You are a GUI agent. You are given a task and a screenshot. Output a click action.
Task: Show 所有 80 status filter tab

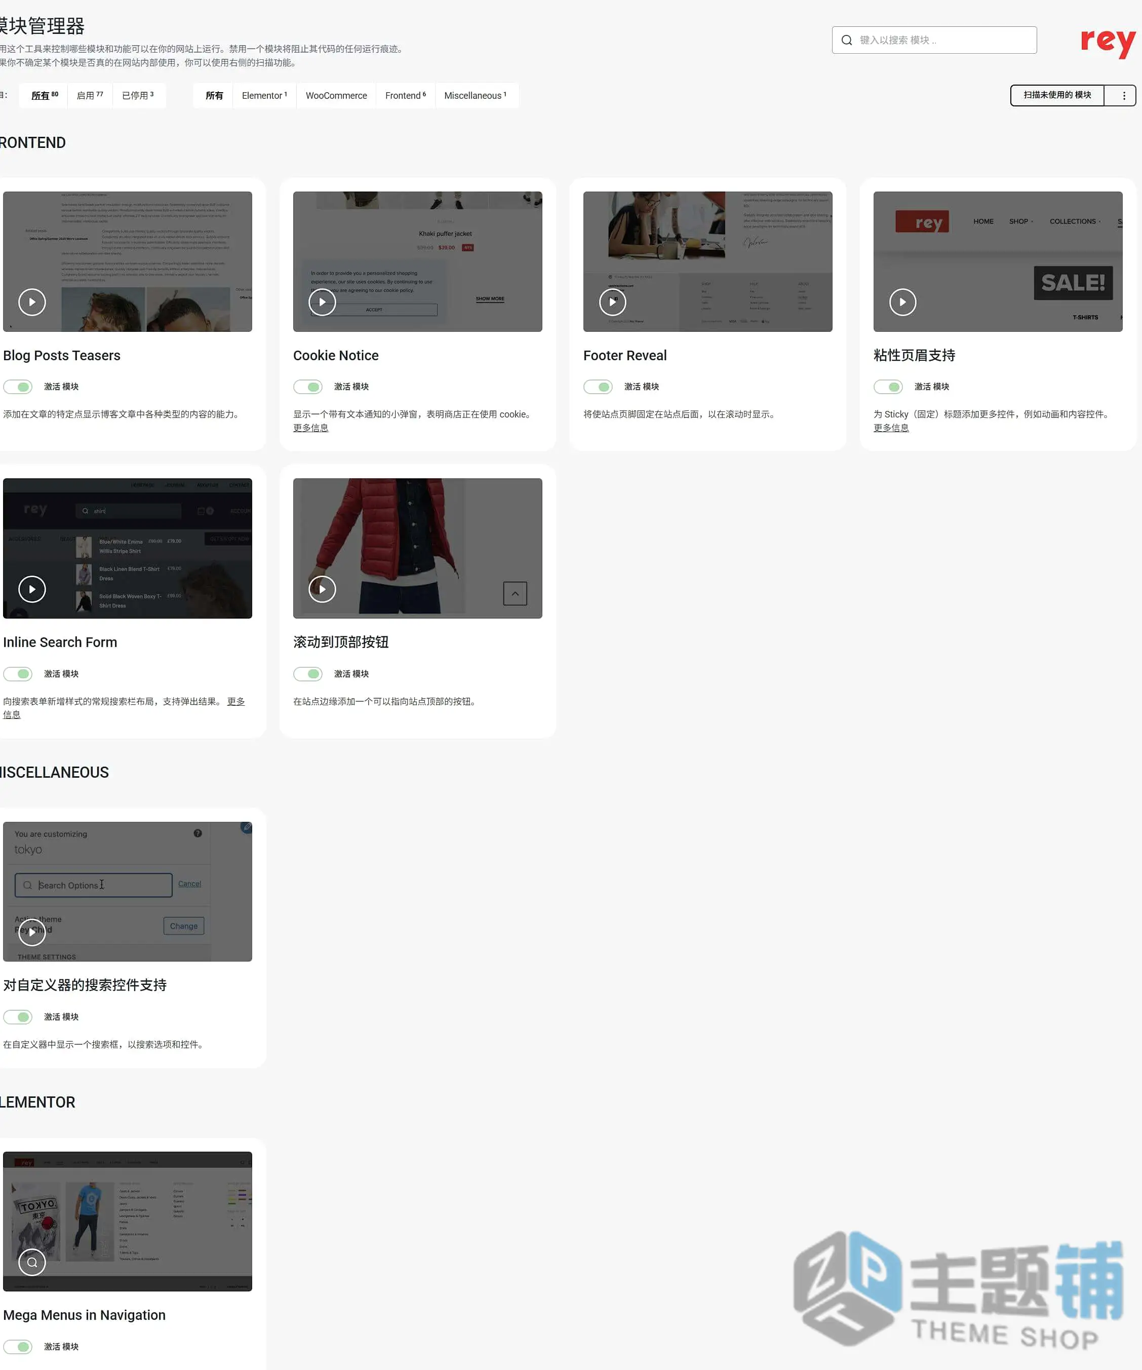(x=45, y=95)
